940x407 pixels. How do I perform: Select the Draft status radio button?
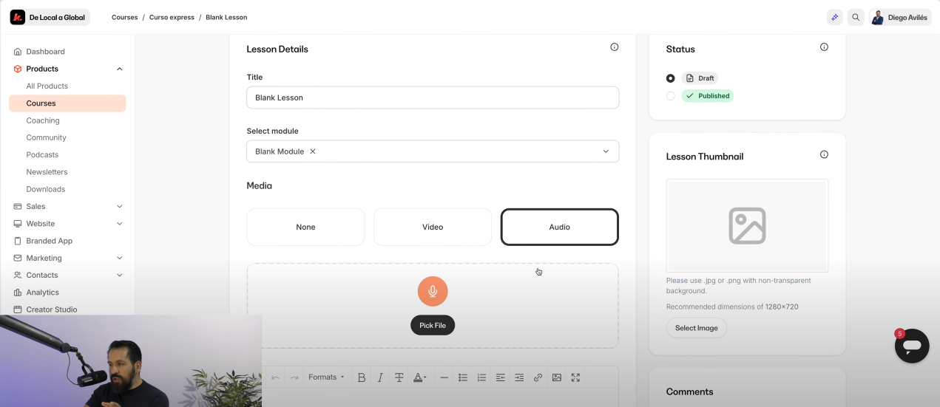click(670, 78)
